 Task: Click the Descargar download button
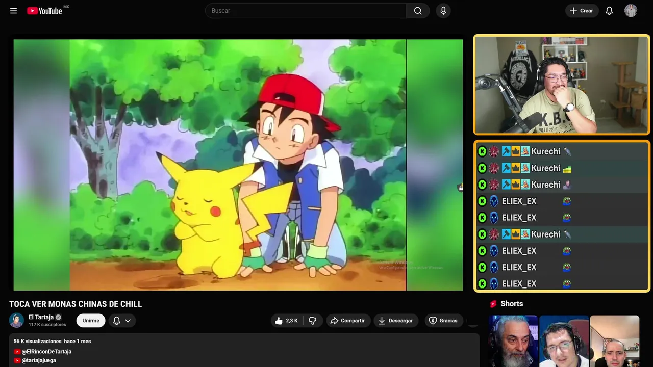[396, 321]
